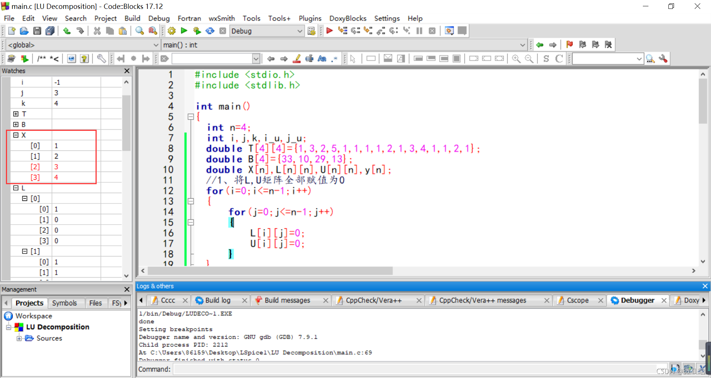Image resolution: width=711 pixels, height=378 pixels.
Task: Toggle match case Aa option
Action: coord(322,59)
